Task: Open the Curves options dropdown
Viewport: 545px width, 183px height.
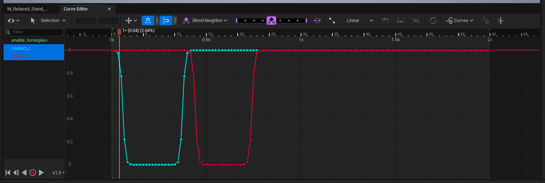Action: (460, 20)
